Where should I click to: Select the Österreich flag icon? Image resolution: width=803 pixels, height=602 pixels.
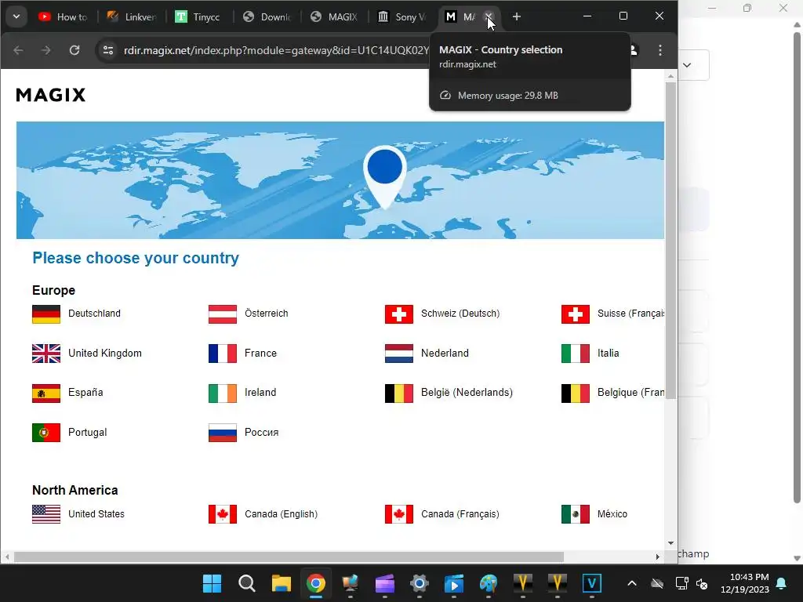[x=222, y=314]
